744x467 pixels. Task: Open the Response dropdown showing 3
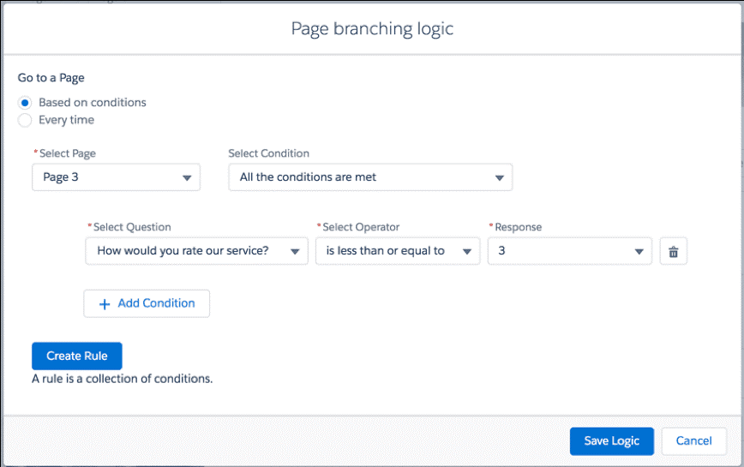569,251
